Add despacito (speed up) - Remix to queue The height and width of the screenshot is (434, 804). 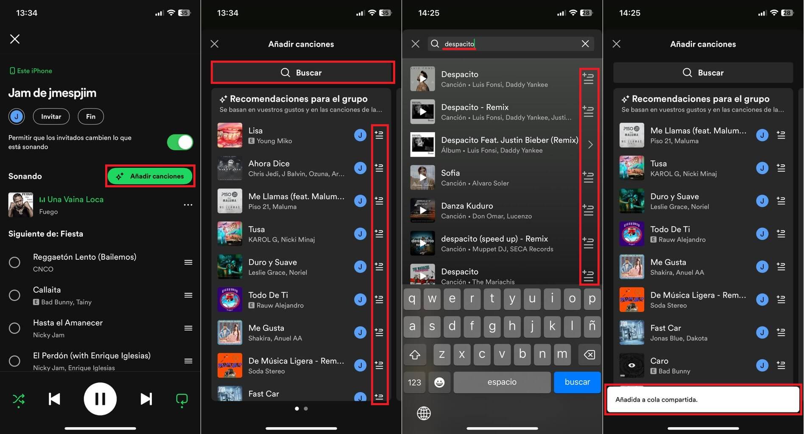pos(588,243)
